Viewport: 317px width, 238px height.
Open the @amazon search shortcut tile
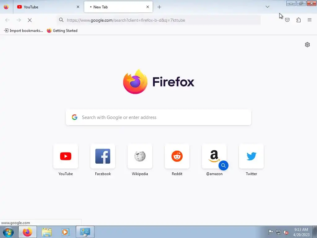(214, 156)
